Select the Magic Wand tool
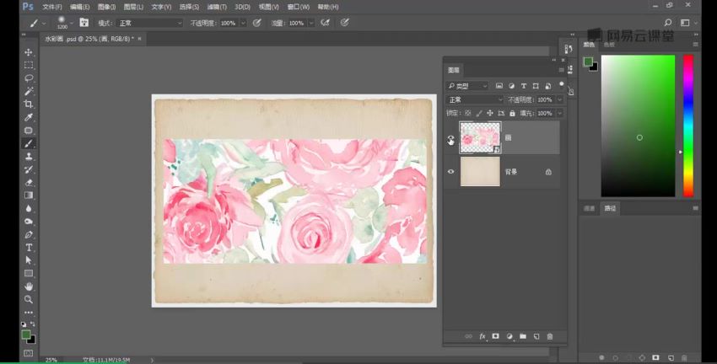Viewport: 717px width, 364px height. click(29, 91)
